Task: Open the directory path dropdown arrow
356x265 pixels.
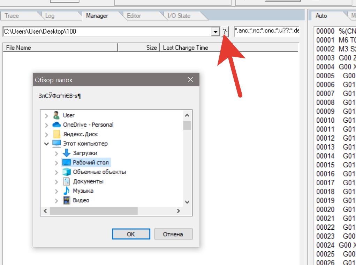Action: coord(215,32)
